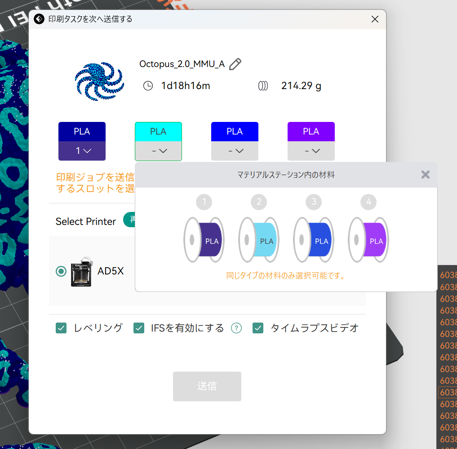Viewport: 457px width, 449px height.
Task: Click the AD5X printer image
Action: [x=82, y=272]
